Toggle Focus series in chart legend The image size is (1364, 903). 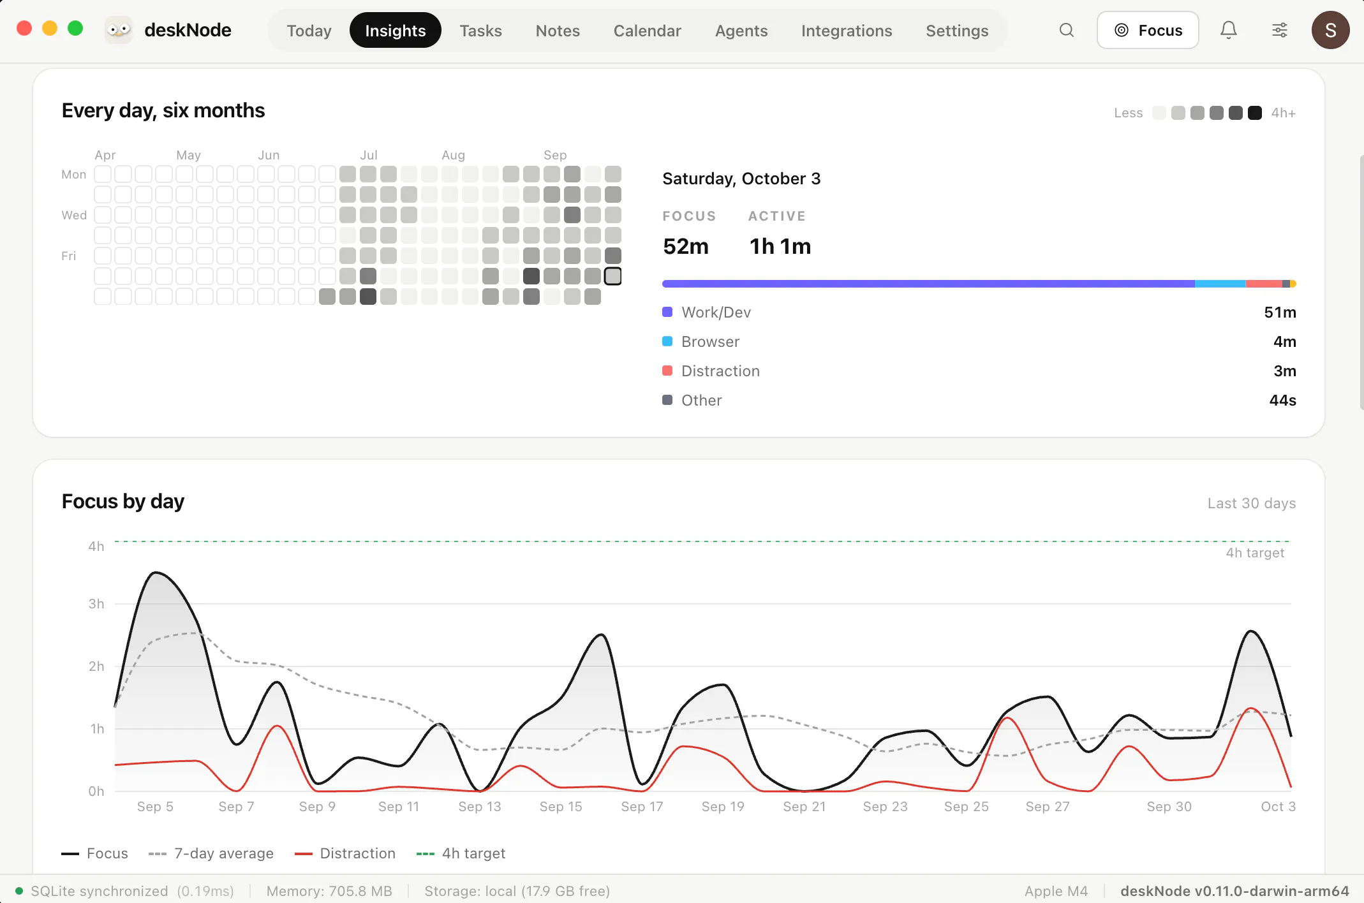[x=95, y=853]
